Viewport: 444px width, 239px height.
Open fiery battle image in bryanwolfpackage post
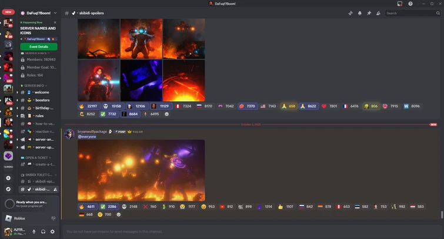tap(141, 170)
